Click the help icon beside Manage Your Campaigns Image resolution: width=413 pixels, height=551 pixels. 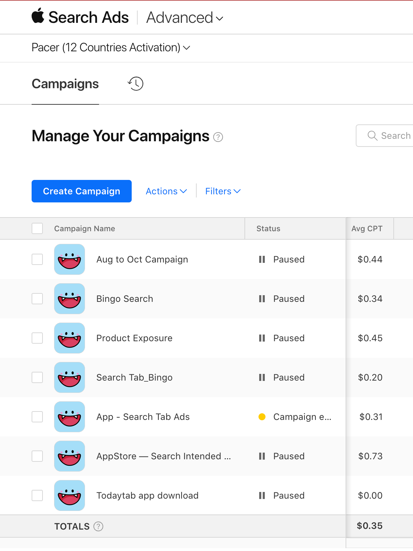click(x=218, y=137)
